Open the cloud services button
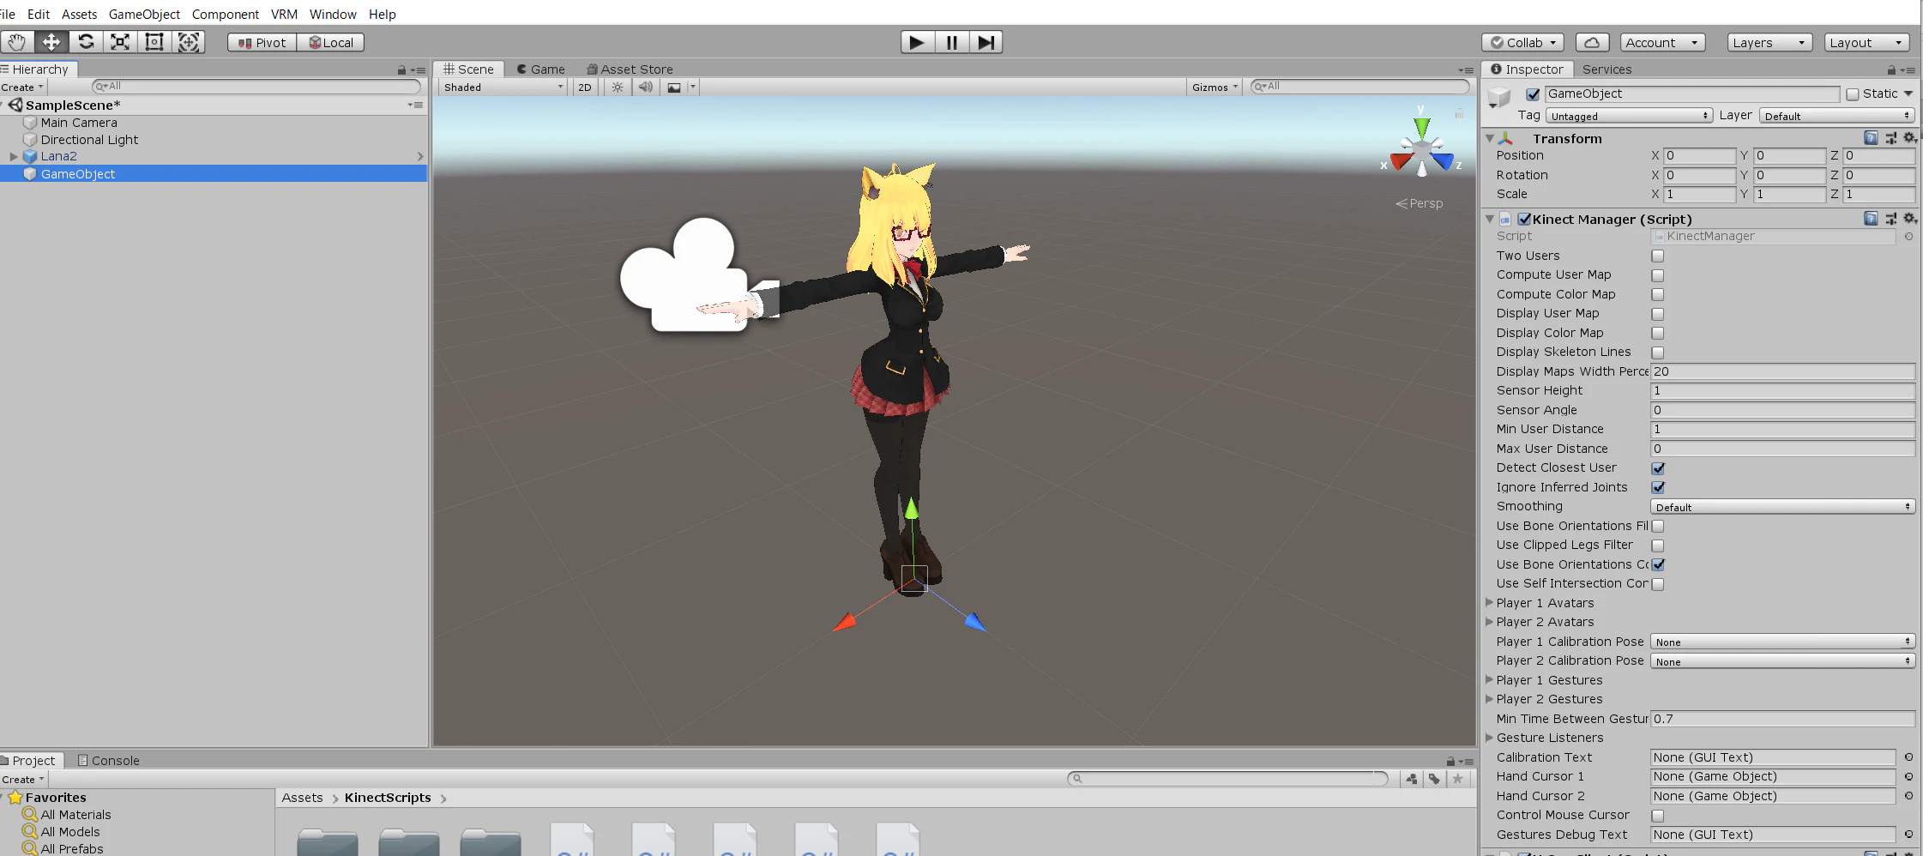The image size is (1923, 856). (1592, 43)
